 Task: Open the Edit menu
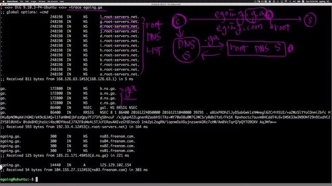27,1
